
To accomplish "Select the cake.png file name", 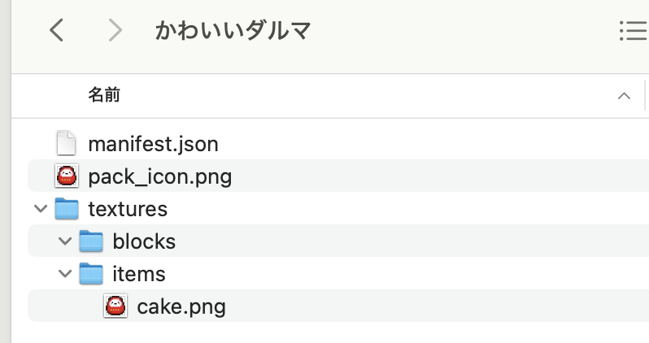I will click(x=181, y=307).
